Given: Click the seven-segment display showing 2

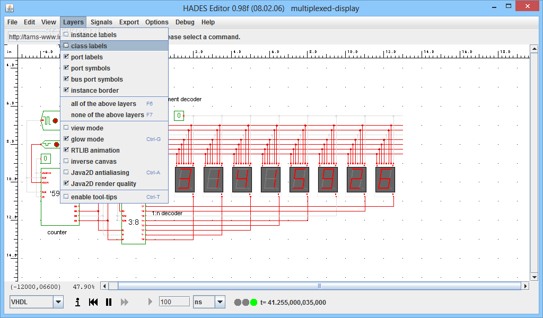Looking at the screenshot, I should tap(357, 180).
